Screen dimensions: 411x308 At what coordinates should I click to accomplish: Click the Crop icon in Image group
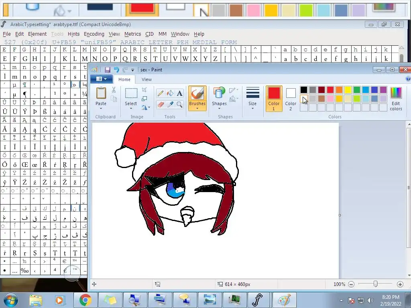pos(144,90)
